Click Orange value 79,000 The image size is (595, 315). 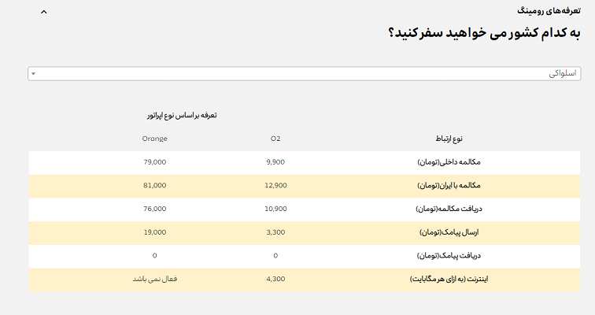pyautogui.click(x=155, y=162)
